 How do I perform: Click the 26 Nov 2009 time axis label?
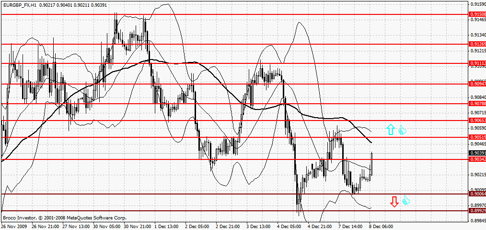[x=13, y=227]
